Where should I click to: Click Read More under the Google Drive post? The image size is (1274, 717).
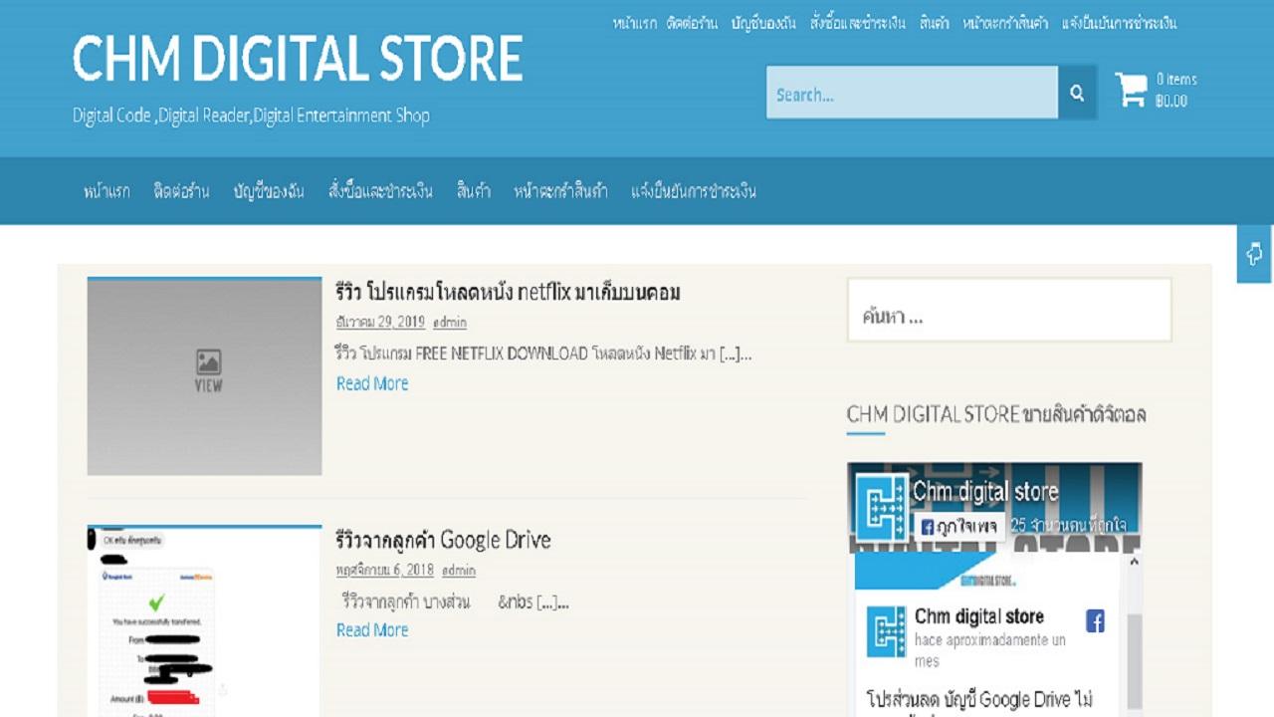tap(372, 629)
